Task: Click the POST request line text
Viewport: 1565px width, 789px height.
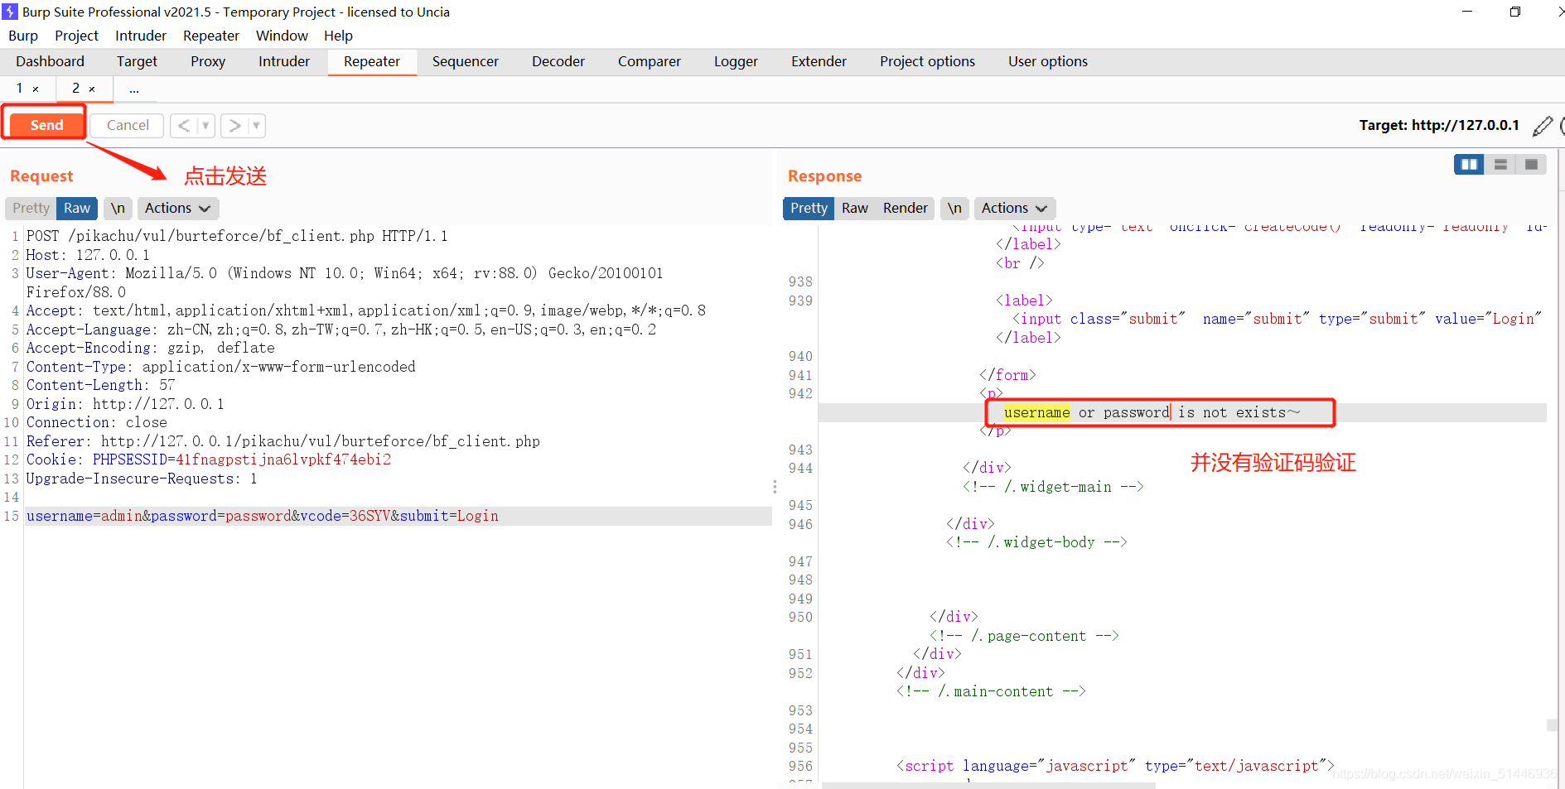Action: click(237, 236)
